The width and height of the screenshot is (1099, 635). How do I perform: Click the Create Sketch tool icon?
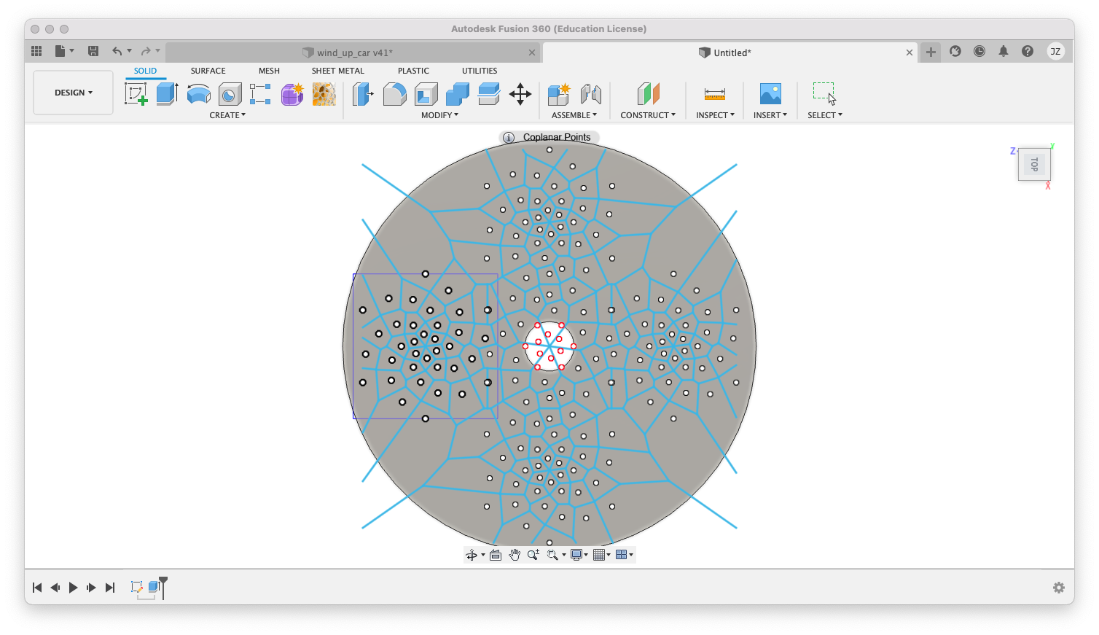(136, 94)
